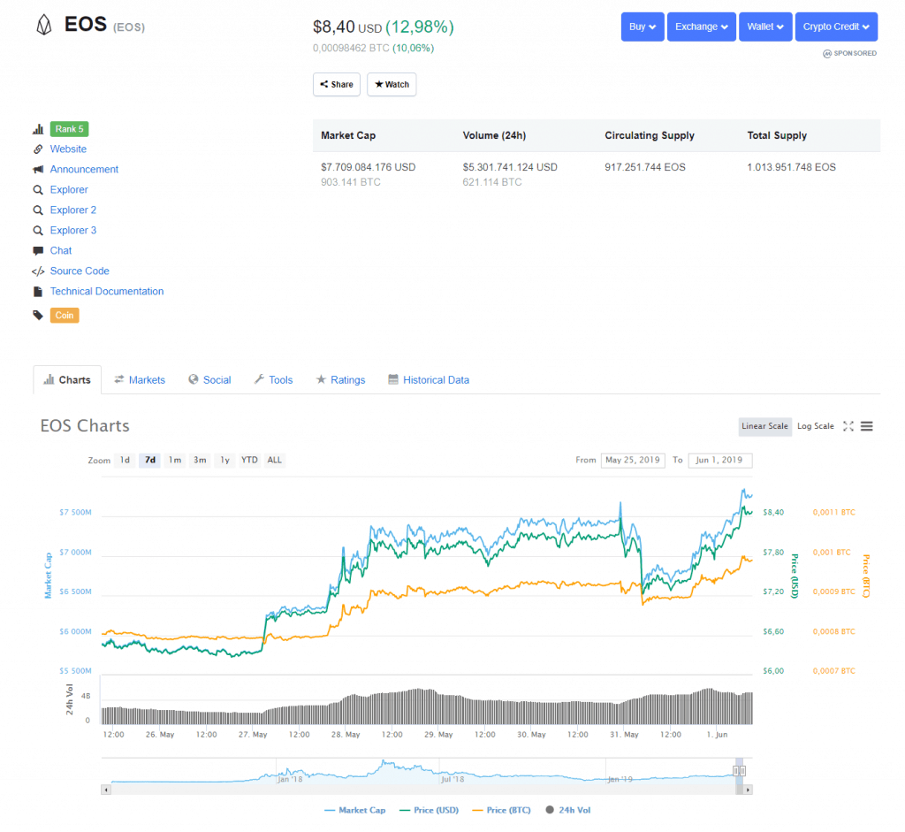Click navigator left scroll arrow
This screenshot has width=905, height=832.
[x=106, y=790]
